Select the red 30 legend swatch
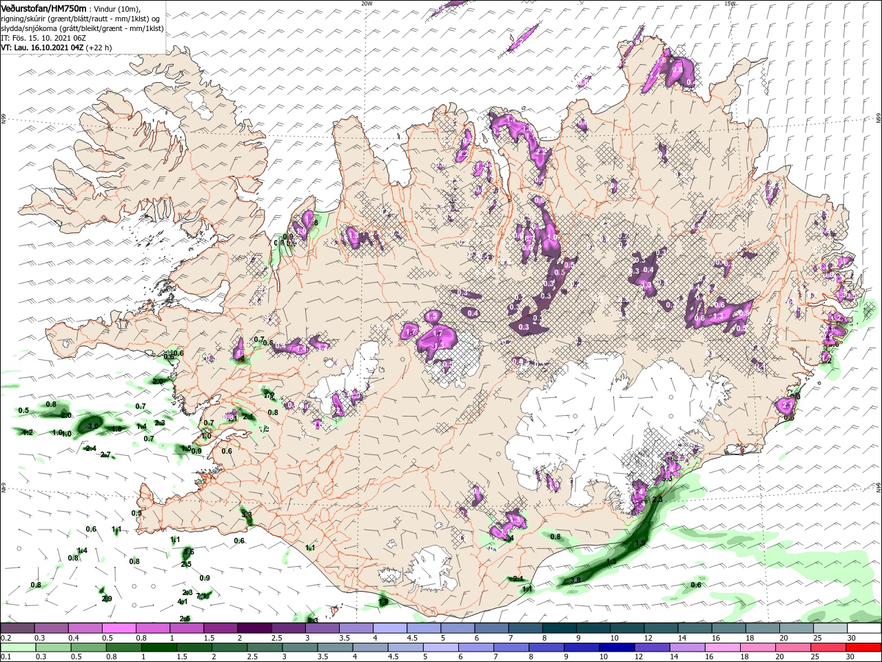882x662 pixels. 863,648
